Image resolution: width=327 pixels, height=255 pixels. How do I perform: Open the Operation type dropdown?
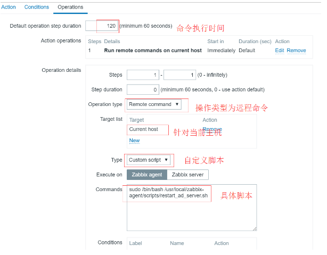[154, 104]
